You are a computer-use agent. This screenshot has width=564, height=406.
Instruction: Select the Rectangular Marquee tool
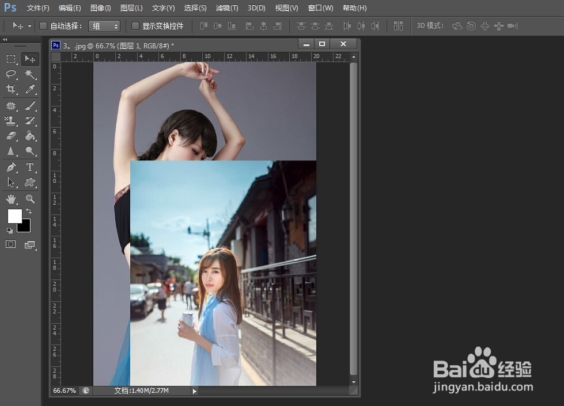pos(11,59)
